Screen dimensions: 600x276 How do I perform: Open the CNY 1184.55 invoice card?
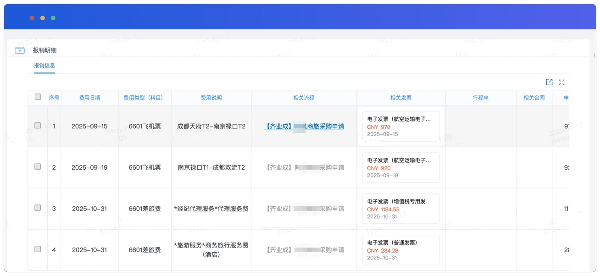pyautogui.click(x=401, y=209)
